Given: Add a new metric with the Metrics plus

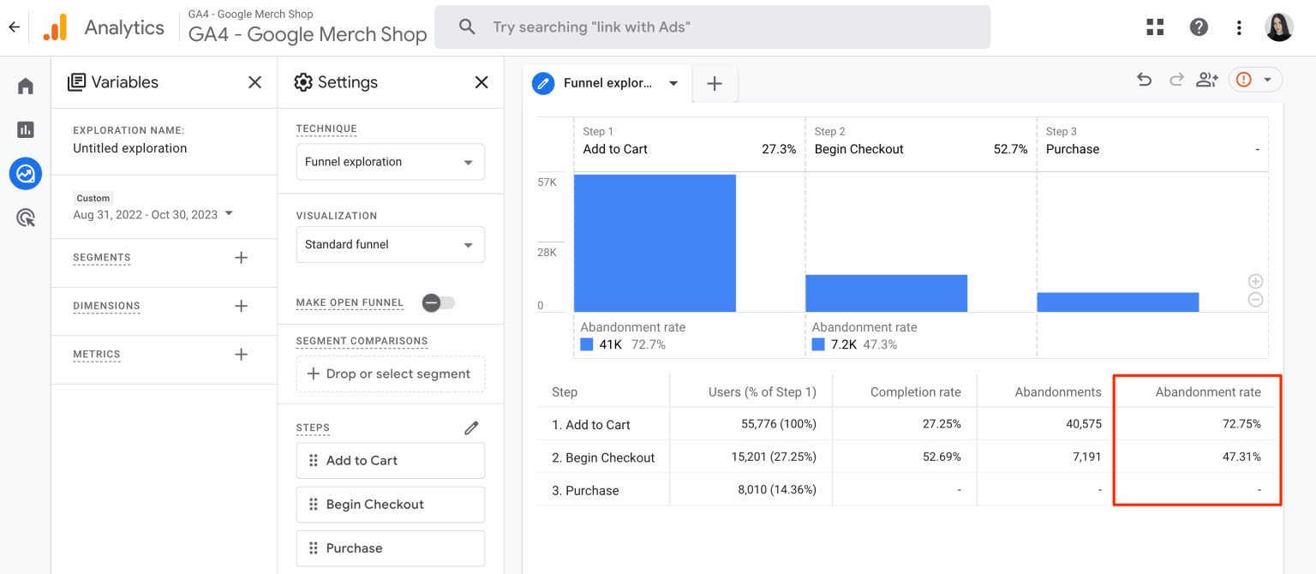Looking at the screenshot, I should (241, 353).
